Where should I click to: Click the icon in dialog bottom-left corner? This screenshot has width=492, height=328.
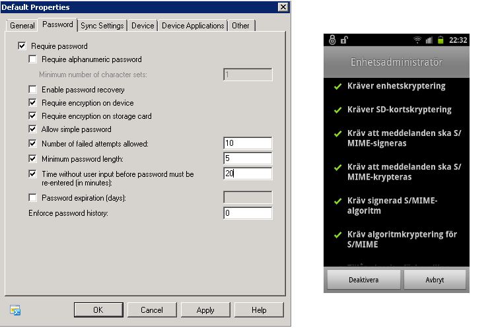point(15,310)
